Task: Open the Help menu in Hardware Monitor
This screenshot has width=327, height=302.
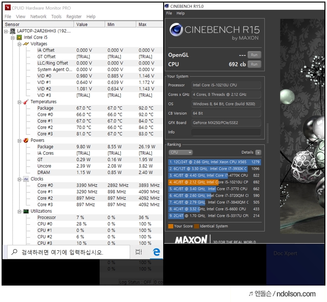Action: [x=91, y=16]
